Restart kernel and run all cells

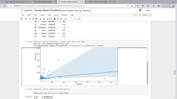tap(61, 19)
